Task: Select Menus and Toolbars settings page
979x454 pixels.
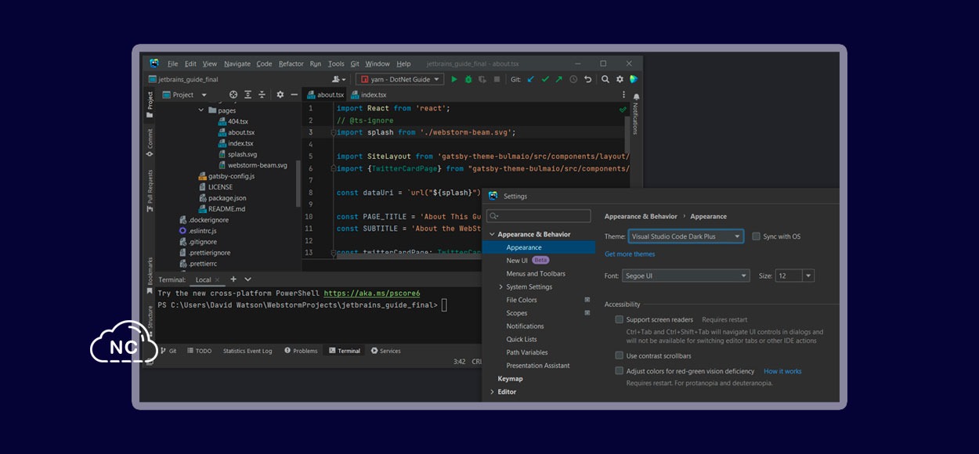Action: point(536,274)
